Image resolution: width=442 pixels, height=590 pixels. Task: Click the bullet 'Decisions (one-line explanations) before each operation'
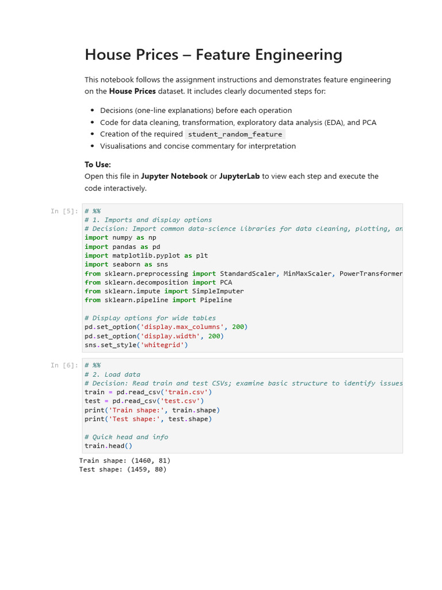196,110
